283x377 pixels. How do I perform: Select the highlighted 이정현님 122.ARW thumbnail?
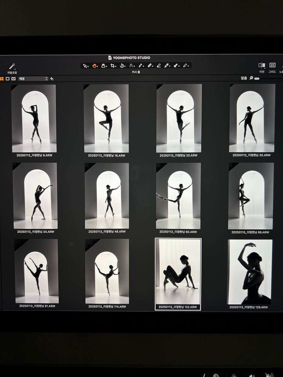click(x=178, y=272)
